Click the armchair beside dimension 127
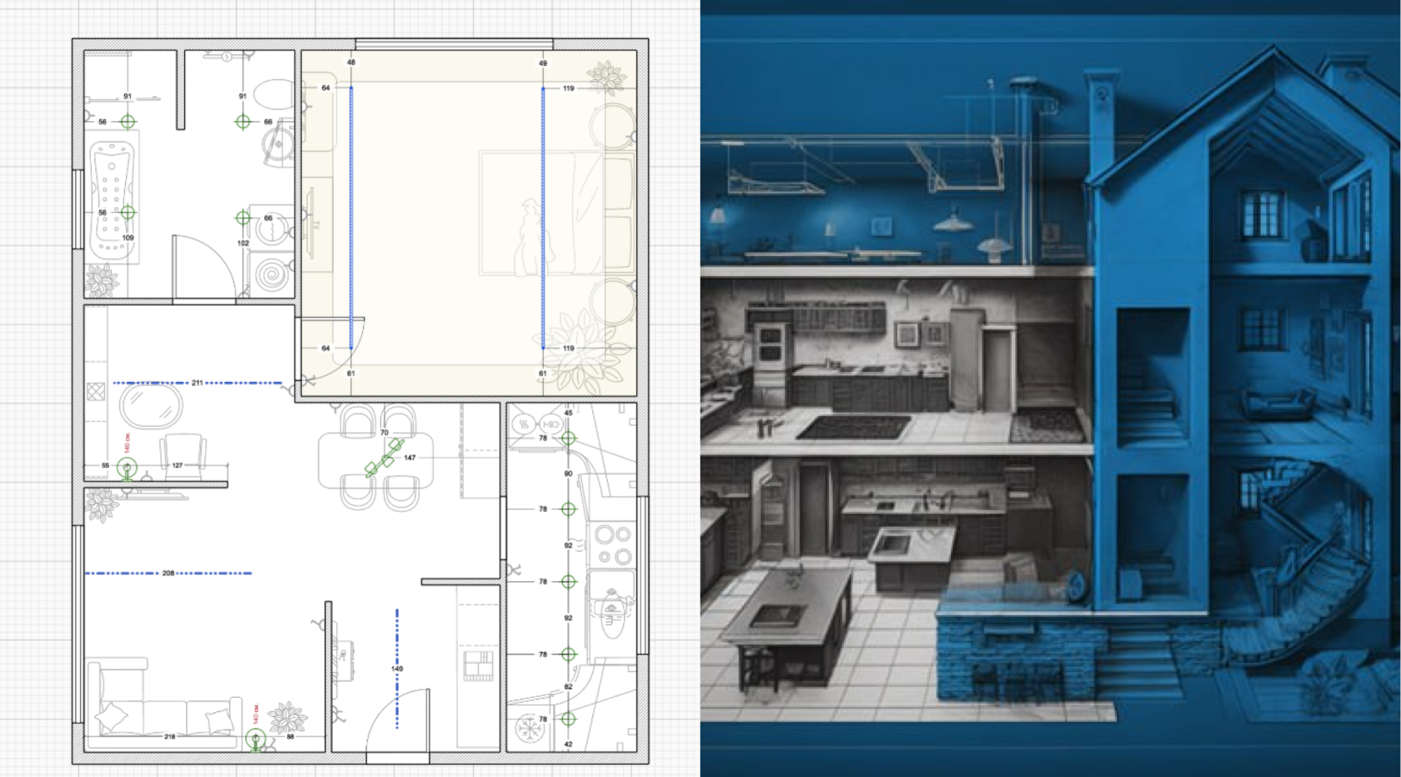Image resolution: width=1401 pixels, height=777 pixels. click(x=183, y=455)
